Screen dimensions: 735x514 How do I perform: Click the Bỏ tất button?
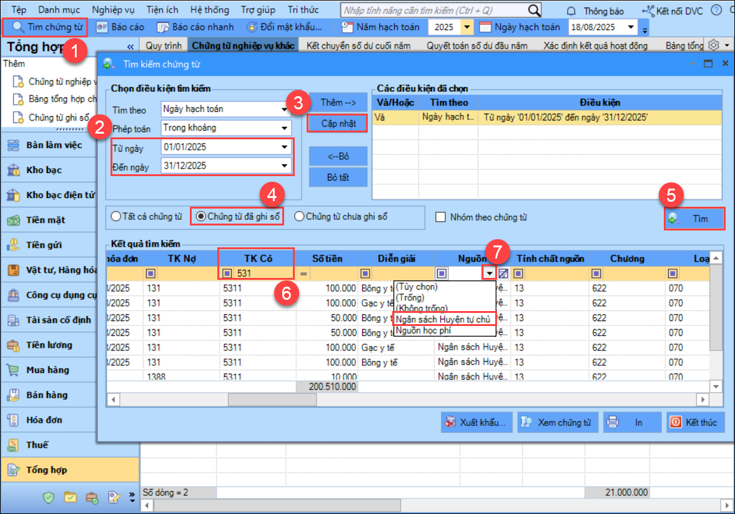click(x=338, y=177)
